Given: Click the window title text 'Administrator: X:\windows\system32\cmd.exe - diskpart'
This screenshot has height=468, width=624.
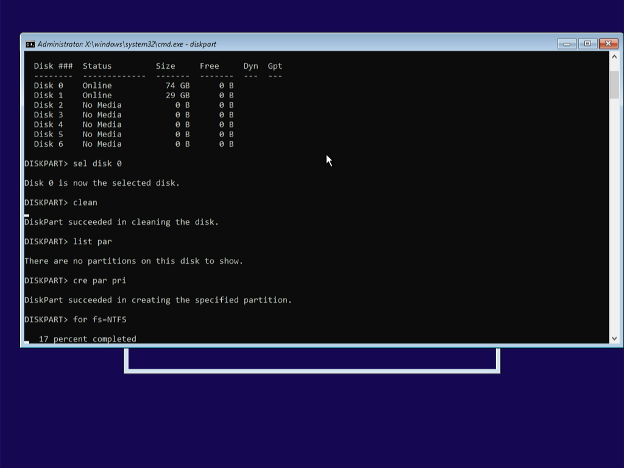Looking at the screenshot, I should (127, 44).
